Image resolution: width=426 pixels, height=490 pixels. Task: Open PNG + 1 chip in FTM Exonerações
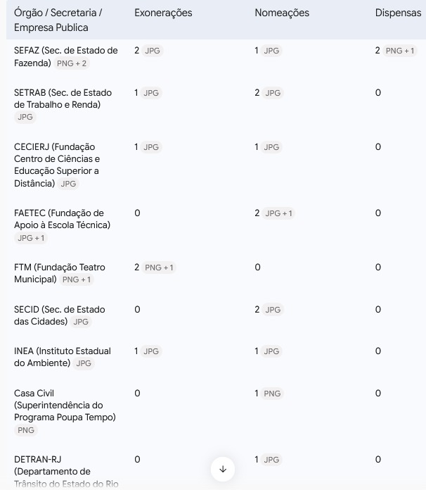click(x=159, y=268)
